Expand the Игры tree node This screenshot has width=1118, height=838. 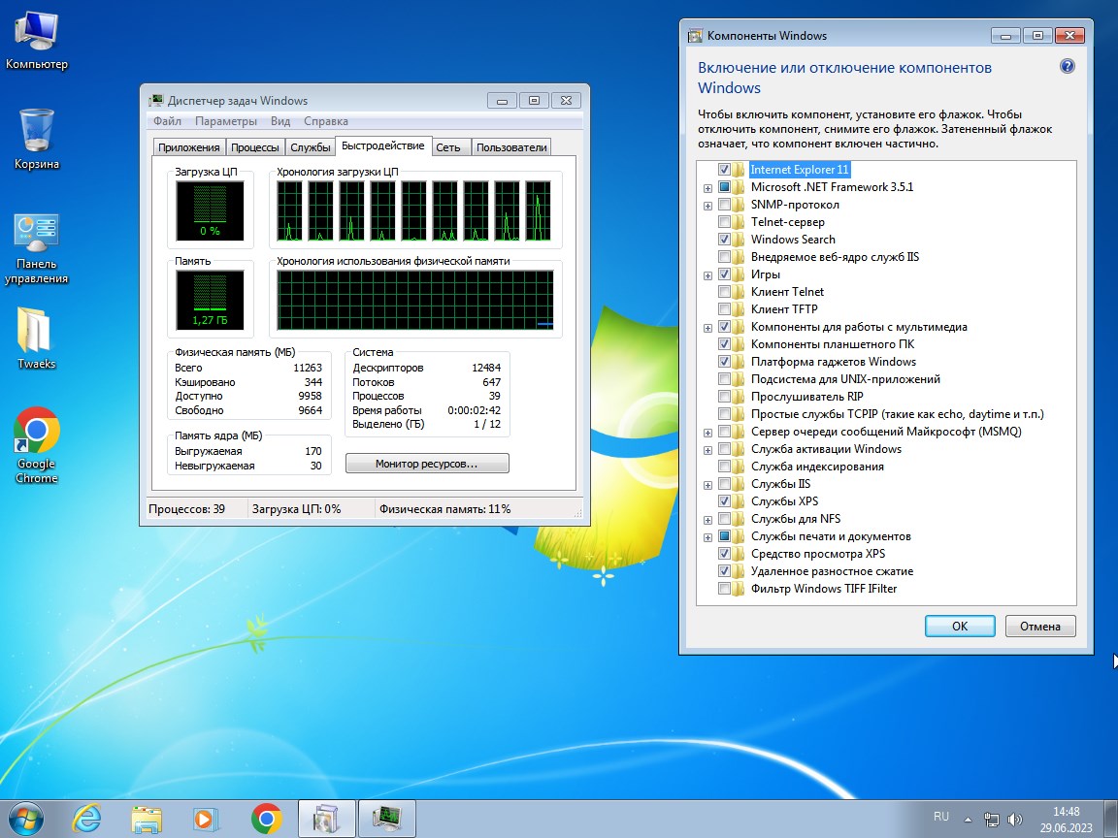[x=707, y=274]
